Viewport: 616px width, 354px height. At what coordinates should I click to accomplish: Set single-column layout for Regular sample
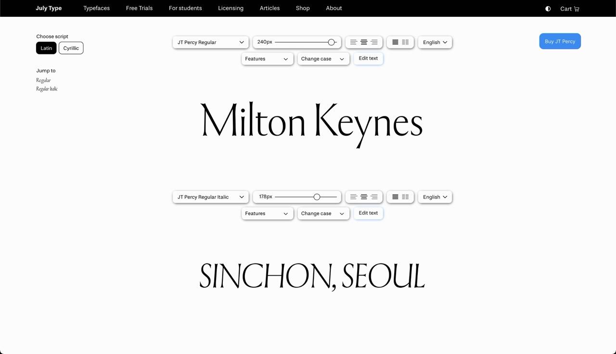pyautogui.click(x=395, y=42)
